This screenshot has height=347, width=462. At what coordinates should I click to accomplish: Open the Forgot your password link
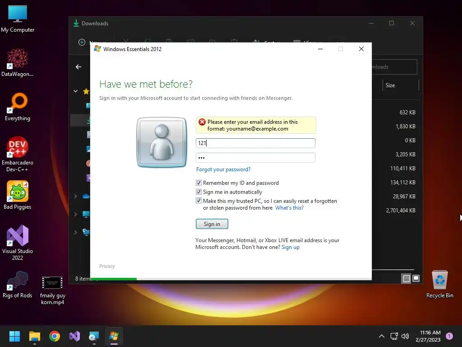223,169
